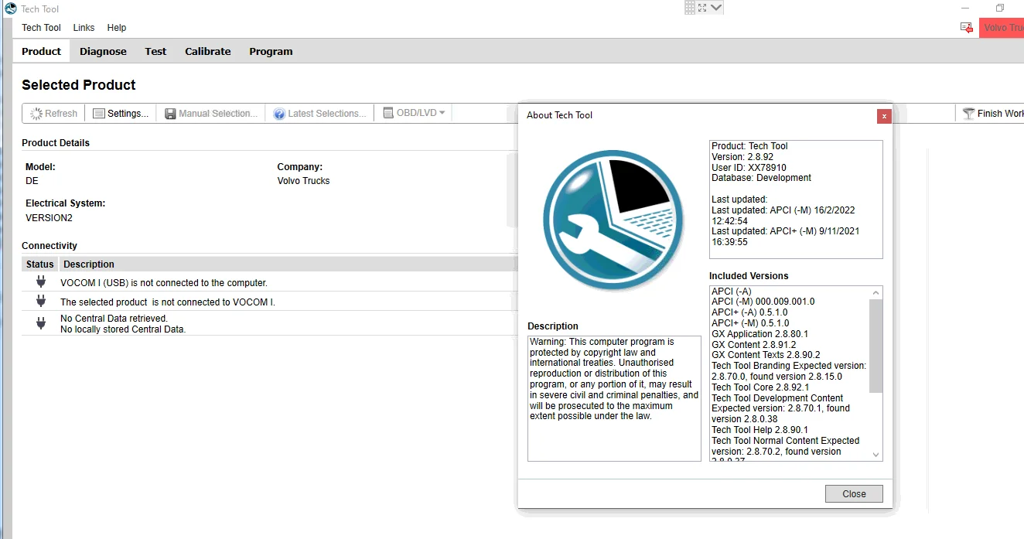Click 'Product: Tech Tool' text line
The image size is (1024, 539).
pos(749,146)
